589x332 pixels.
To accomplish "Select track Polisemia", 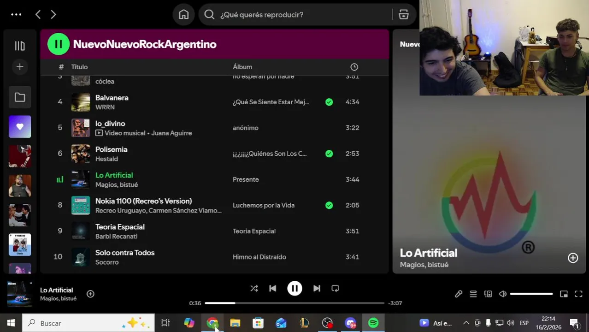I will 111,149.
